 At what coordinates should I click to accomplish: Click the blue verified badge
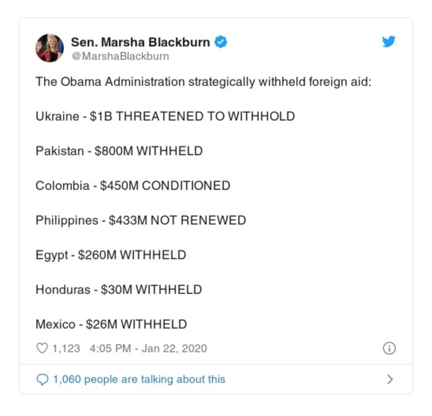point(221,42)
